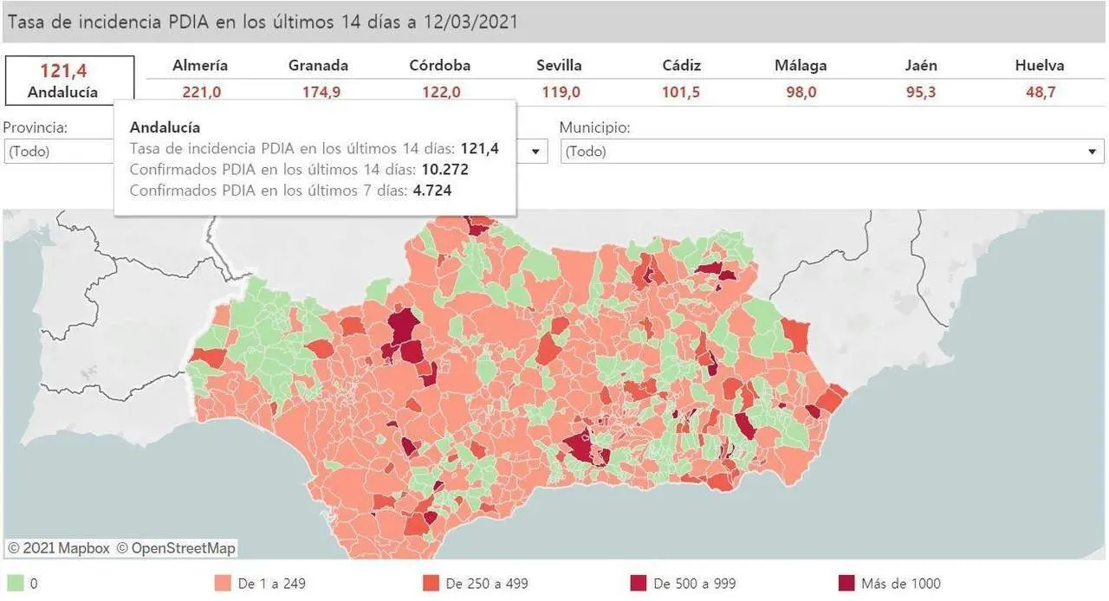The height and width of the screenshot is (601, 1109).
Task: Click the De 500 a 999 legend swatch
Action: point(639,584)
